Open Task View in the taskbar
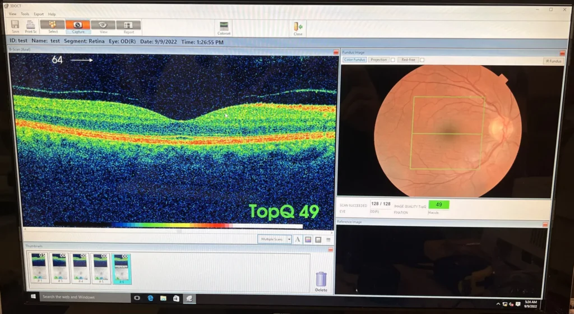 pyautogui.click(x=137, y=298)
